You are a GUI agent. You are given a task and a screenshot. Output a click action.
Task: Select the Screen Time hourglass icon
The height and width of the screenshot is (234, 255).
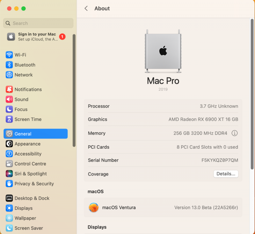tap(9, 119)
